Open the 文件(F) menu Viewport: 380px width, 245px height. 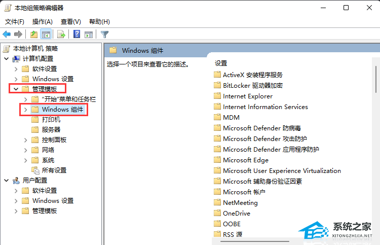(15, 22)
